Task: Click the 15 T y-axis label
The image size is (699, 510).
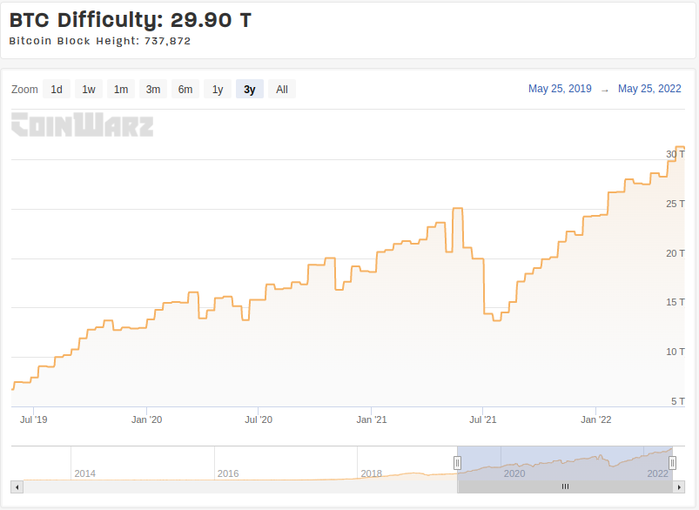Action: [675, 302]
